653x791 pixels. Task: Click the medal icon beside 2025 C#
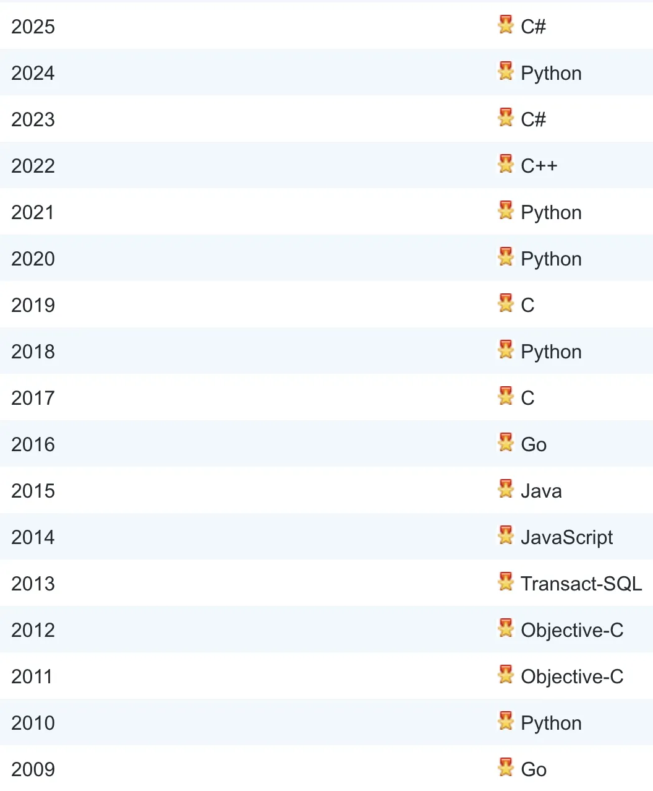pos(506,24)
